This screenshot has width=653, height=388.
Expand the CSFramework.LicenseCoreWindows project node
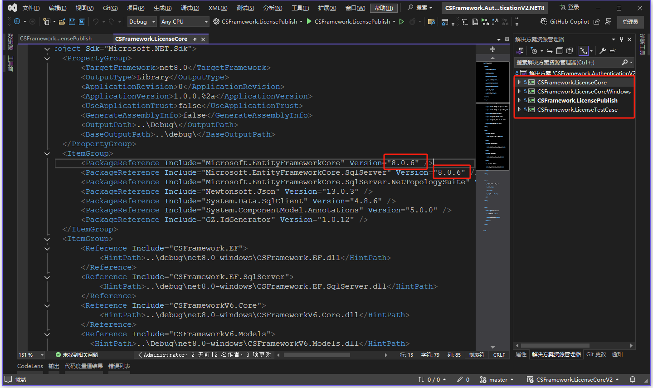(519, 91)
